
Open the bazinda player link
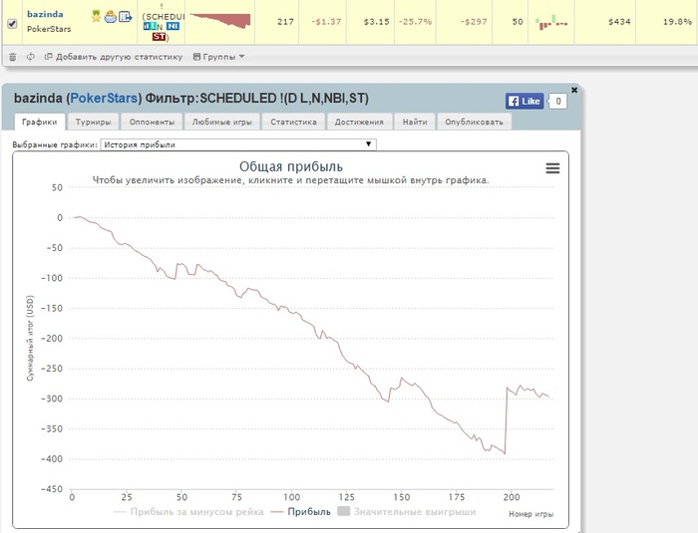(45, 14)
